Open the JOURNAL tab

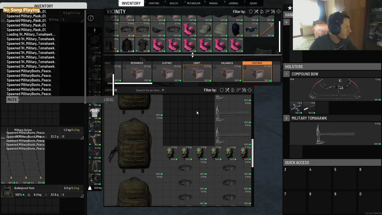click(233, 3)
